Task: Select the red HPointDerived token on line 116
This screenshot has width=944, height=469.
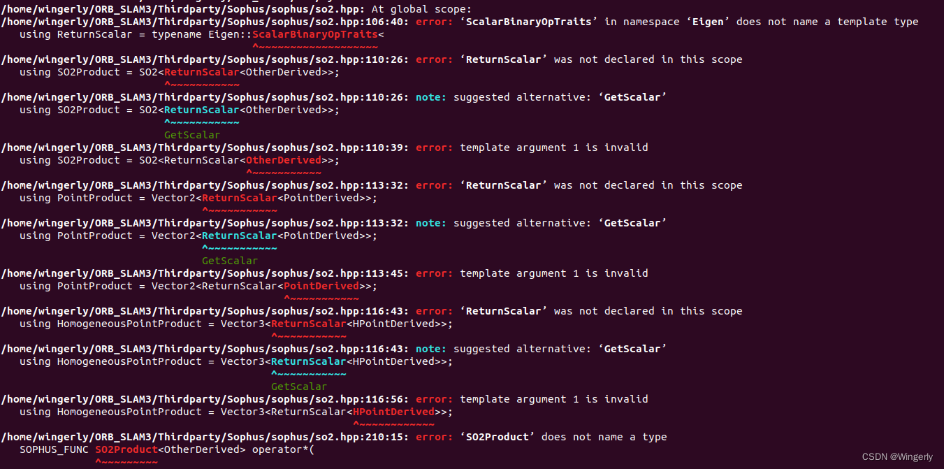Action: click(x=395, y=412)
